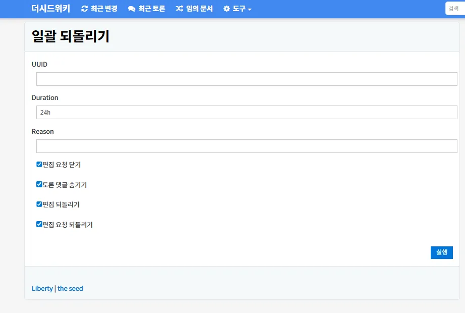Click the seed link in the footer
Image resolution: width=465 pixels, height=313 pixels.
coord(70,288)
